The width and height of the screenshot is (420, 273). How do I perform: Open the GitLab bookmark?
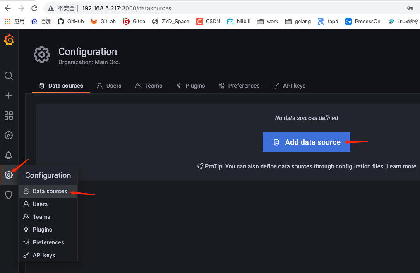[x=103, y=22]
